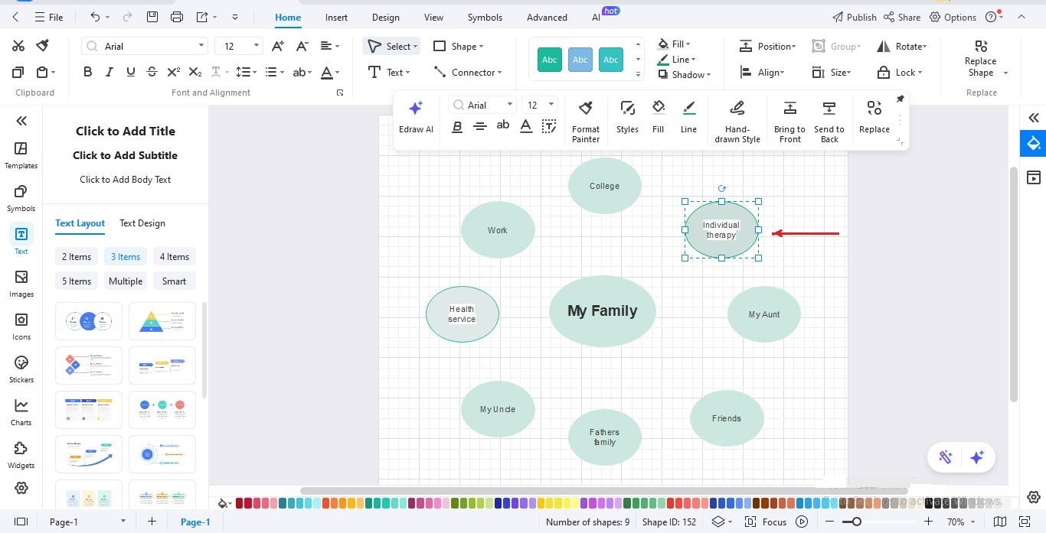Select the 4 Items layout button
This screenshot has width=1046, height=533.
(175, 257)
